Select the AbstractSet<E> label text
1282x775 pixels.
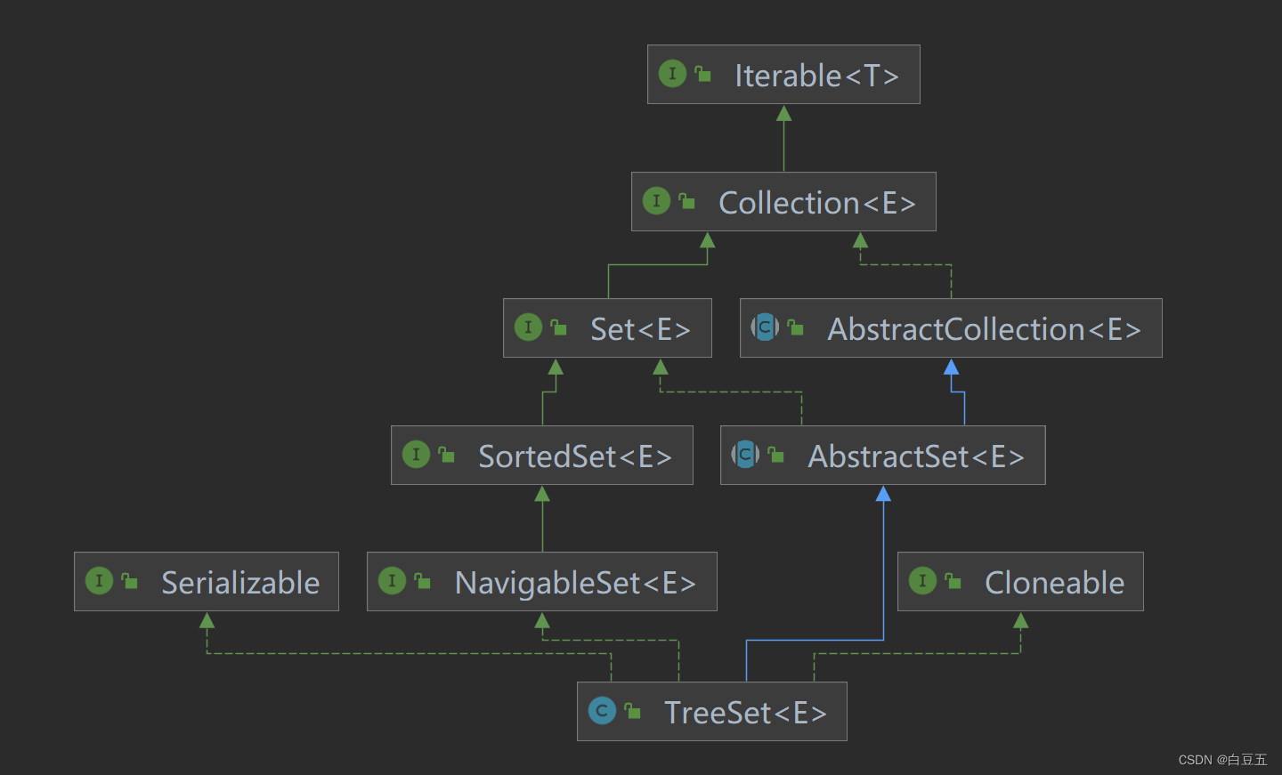point(915,456)
